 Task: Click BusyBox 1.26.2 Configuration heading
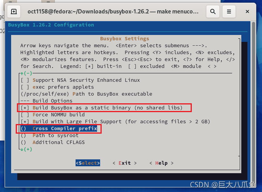tap(51, 25)
